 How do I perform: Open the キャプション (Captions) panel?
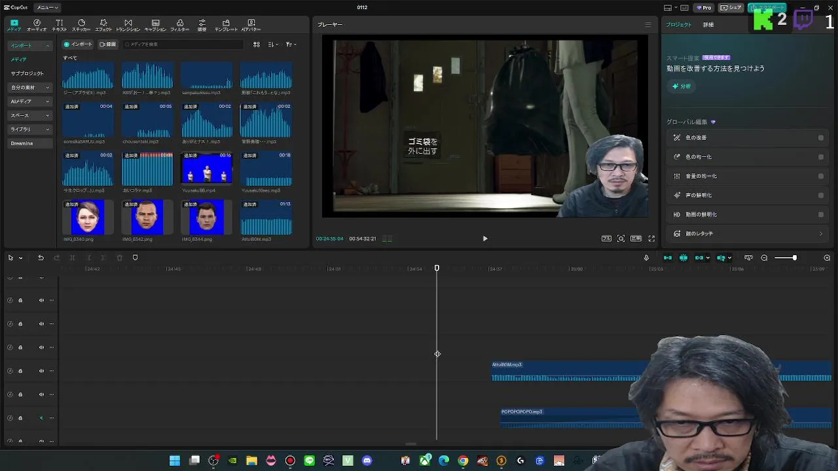click(155, 26)
